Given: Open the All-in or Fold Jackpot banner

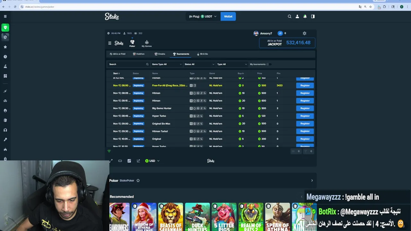Looking at the screenshot, I should [x=287, y=43].
